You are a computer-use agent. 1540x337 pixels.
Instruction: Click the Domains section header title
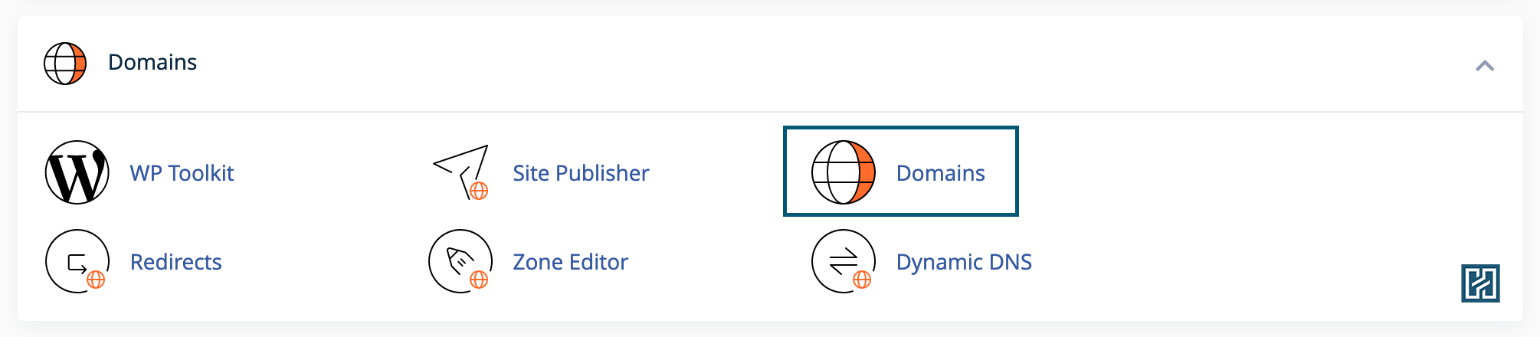152,62
